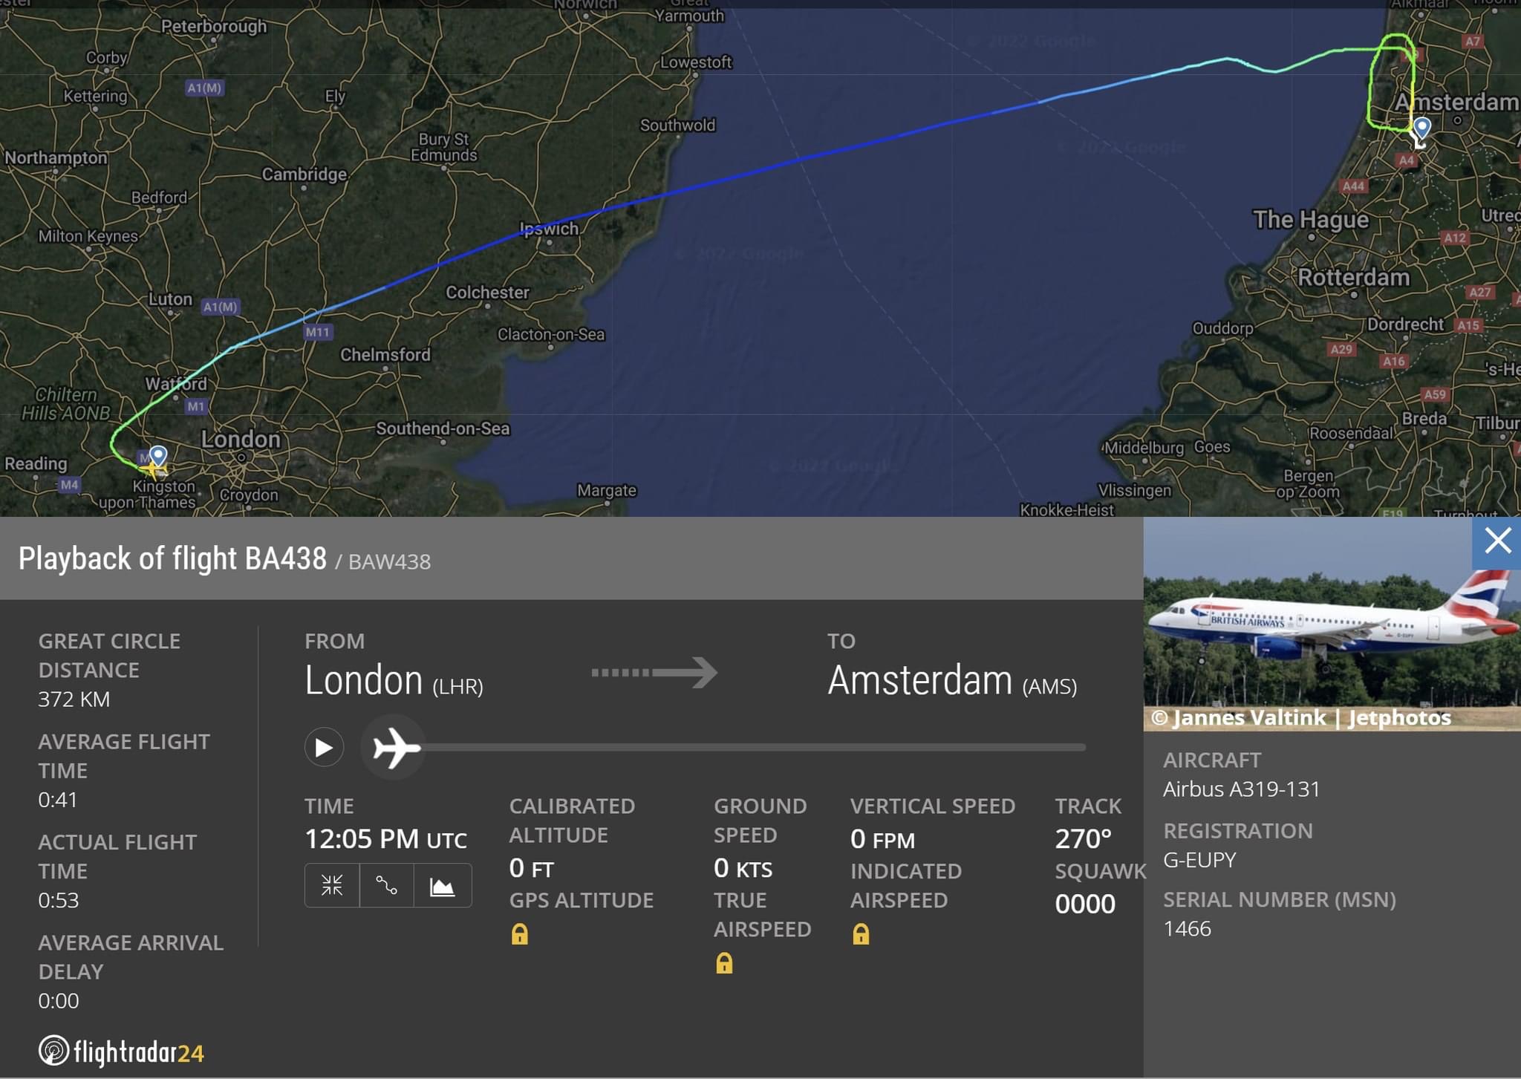
Task: Click the London origin map pin
Action: pyautogui.click(x=158, y=454)
